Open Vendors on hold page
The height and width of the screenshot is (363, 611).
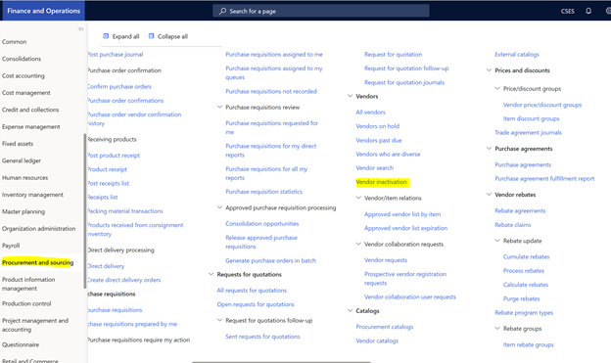[x=378, y=126]
